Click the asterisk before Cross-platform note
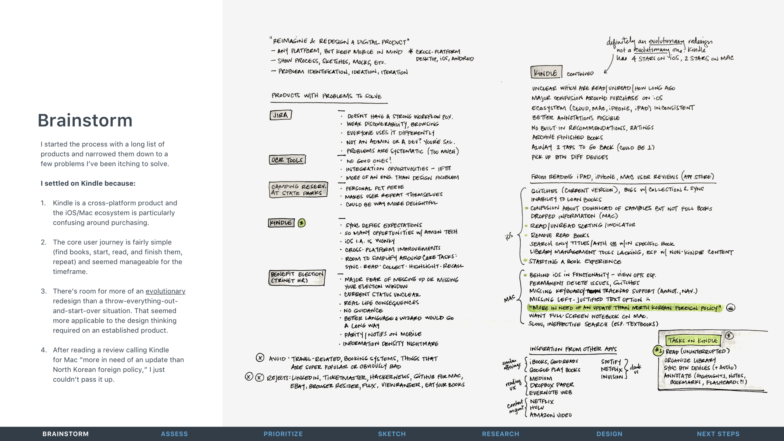This screenshot has width=784, height=441. pyautogui.click(x=411, y=51)
